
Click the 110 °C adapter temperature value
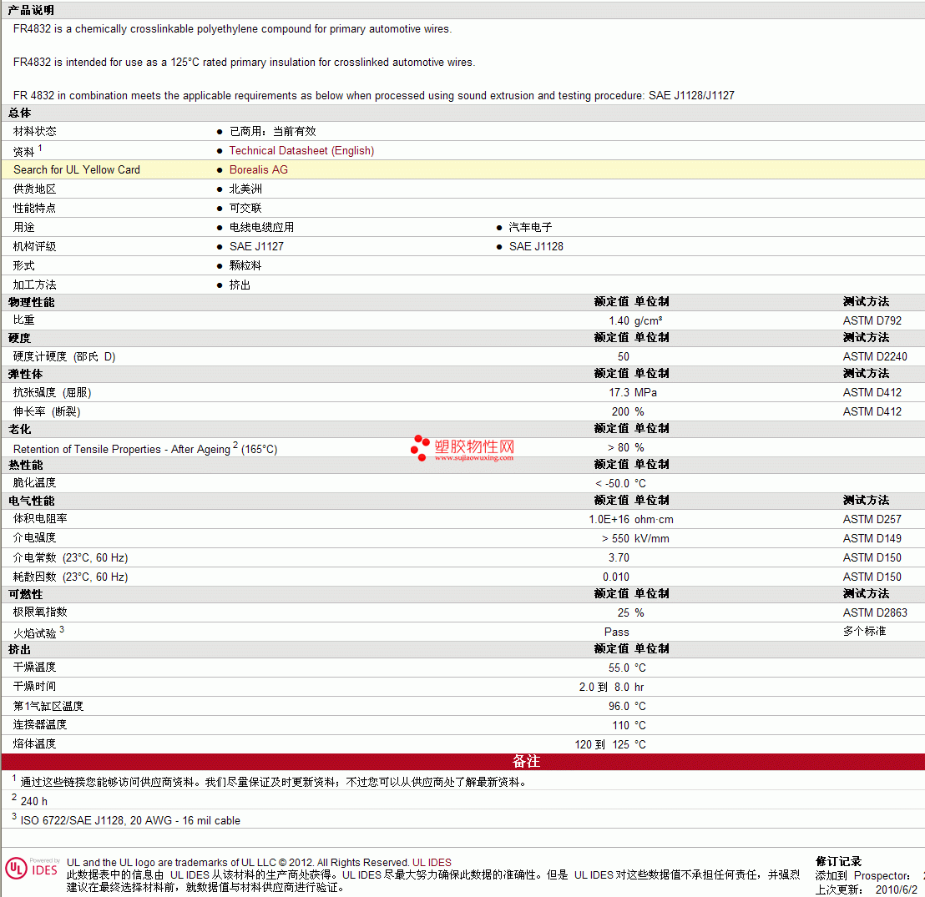(629, 725)
